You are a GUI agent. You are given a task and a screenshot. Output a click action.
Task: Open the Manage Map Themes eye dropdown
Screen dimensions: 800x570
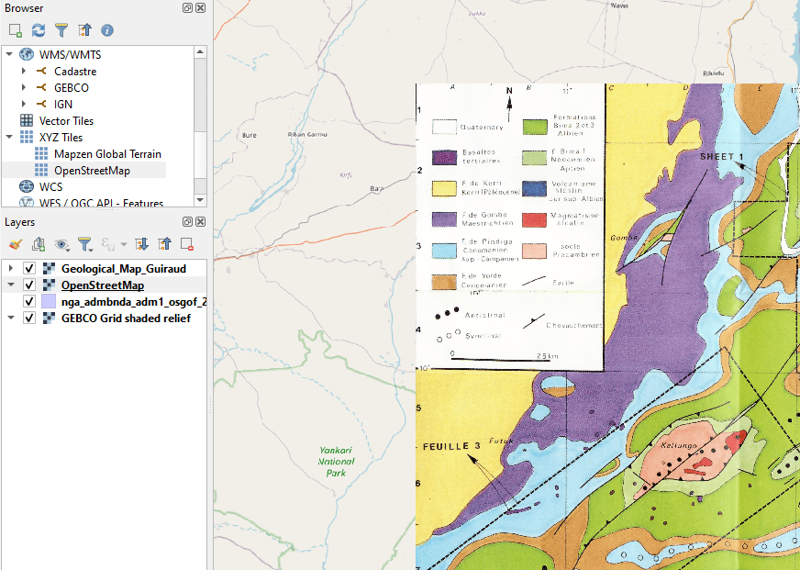(63, 244)
